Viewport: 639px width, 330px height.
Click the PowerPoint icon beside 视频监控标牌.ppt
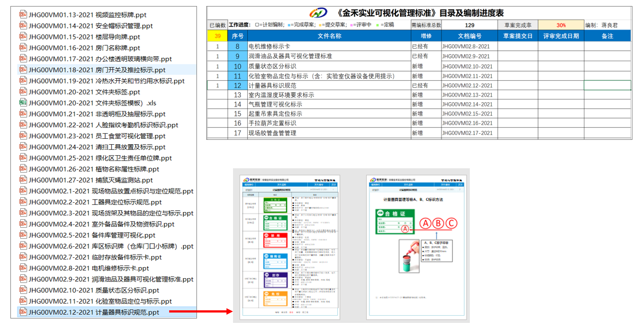23,15
